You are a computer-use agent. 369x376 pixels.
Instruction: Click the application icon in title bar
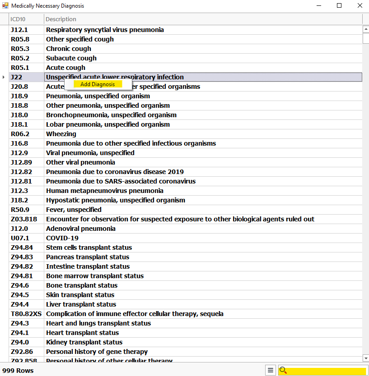coord(5,5)
